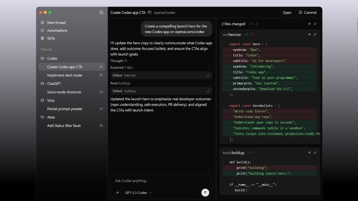Click the Atlas folder icon
The height and width of the screenshot is (201, 358).
coord(43,117)
